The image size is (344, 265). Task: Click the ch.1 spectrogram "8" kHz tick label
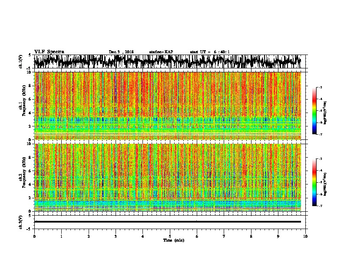(x=30, y=86)
